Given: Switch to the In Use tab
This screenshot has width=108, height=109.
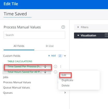Looking at the screenshot, I should [x=50, y=46].
